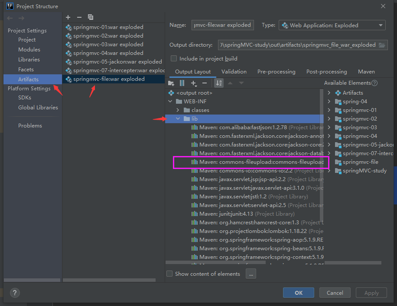The image size is (397, 306).
Task: Switch to the Maven tab
Action: click(x=366, y=72)
